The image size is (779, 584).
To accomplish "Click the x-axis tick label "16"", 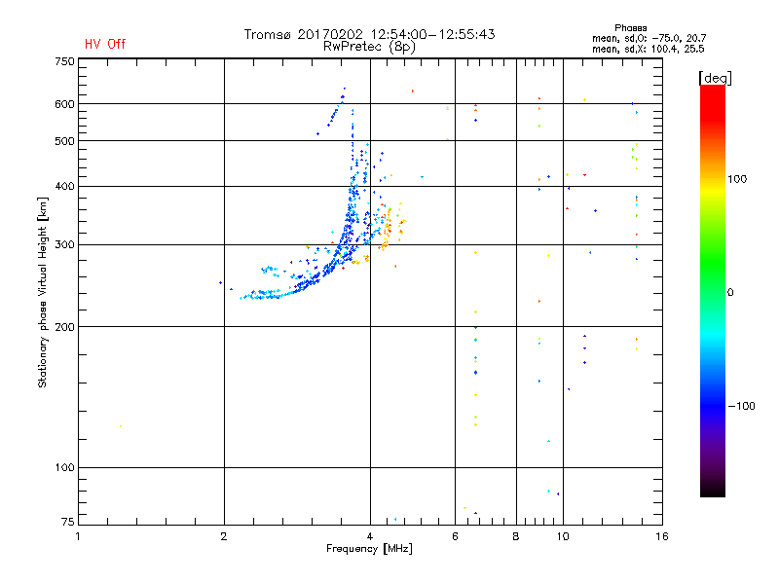I will (x=662, y=536).
